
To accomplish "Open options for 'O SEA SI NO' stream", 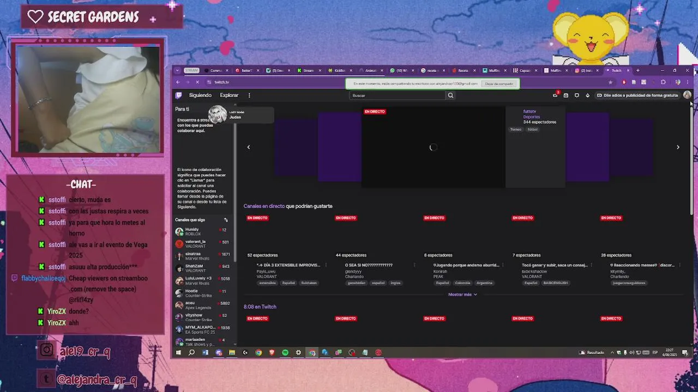I will 414,265.
